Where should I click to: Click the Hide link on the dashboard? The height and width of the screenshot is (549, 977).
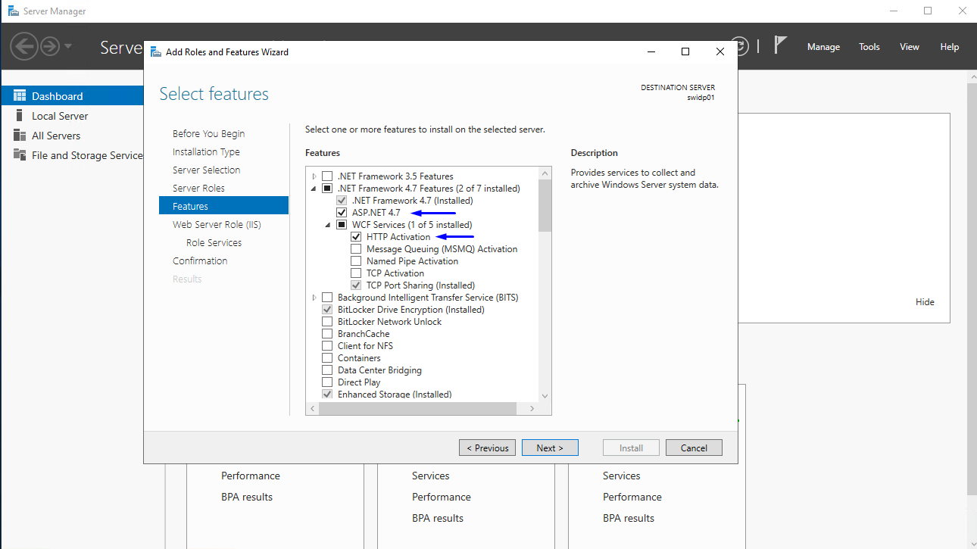925,302
